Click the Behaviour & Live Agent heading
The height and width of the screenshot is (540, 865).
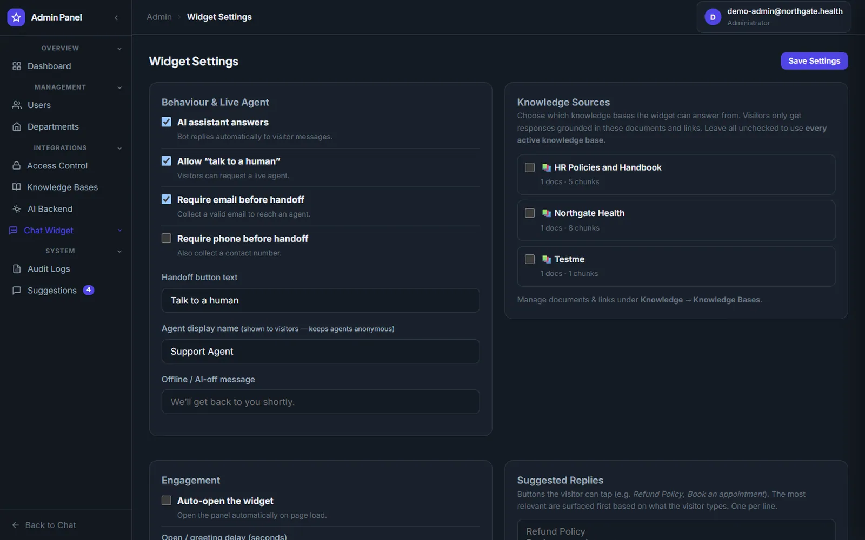pos(215,102)
